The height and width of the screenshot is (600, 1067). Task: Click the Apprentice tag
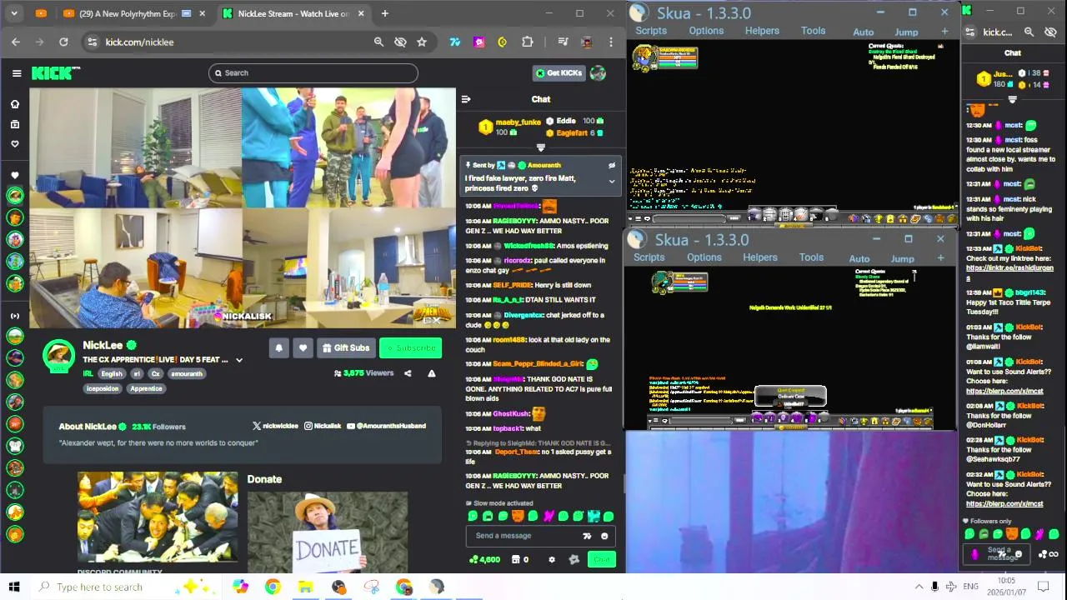pos(146,388)
